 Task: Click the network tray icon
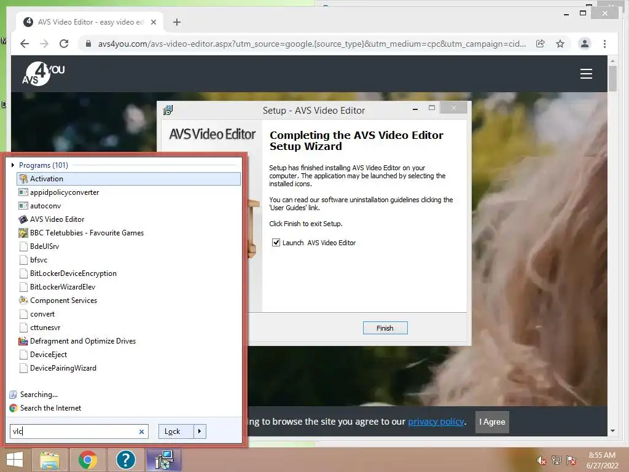557,460
